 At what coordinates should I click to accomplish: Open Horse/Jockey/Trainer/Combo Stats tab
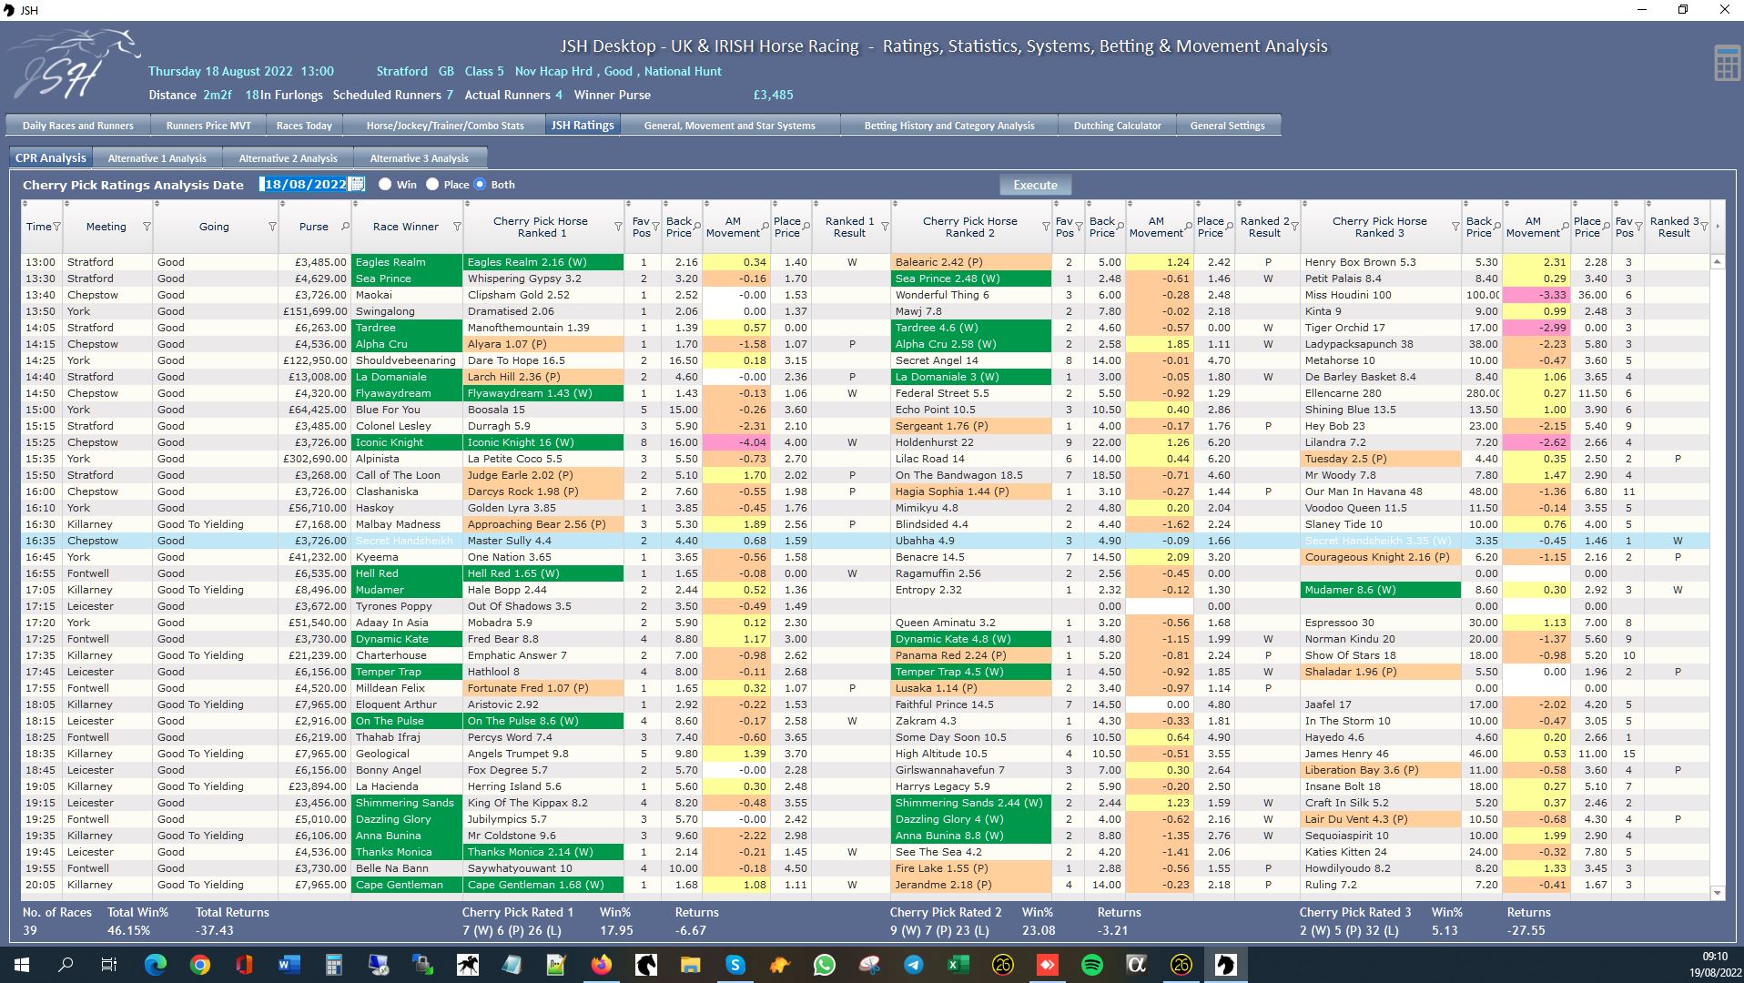coord(445,126)
